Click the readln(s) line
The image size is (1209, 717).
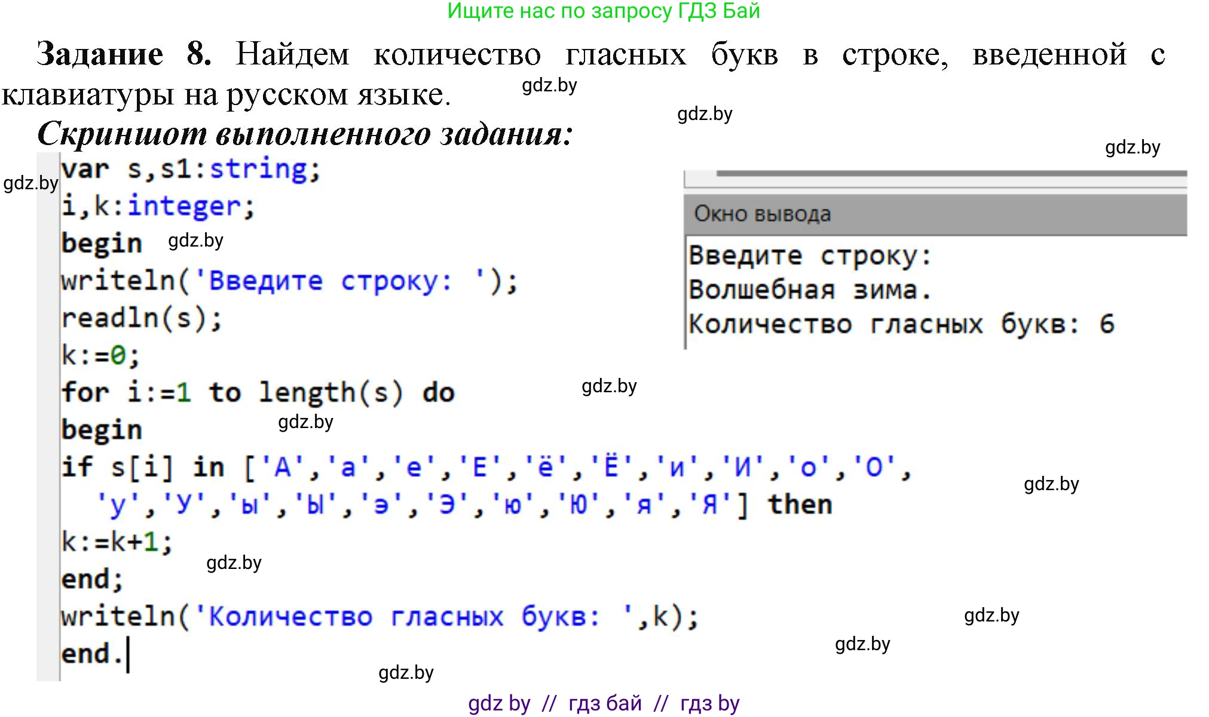pyautogui.click(x=143, y=318)
